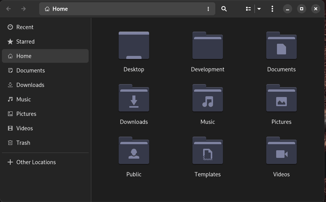Open Recent in the sidebar
326x202 pixels.
click(x=45, y=27)
